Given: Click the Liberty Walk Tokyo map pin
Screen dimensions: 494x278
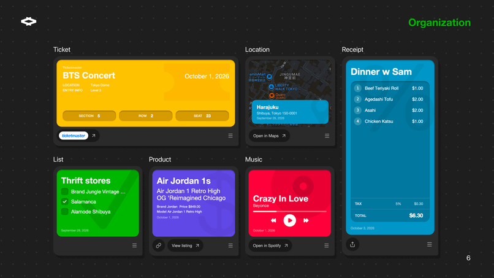Looking at the screenshot, I should (271, 87).
